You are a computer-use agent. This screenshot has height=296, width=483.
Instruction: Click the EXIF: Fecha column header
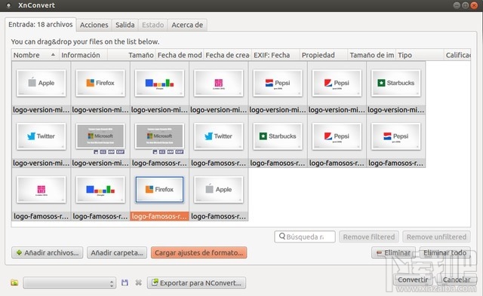tap(275, 55)
